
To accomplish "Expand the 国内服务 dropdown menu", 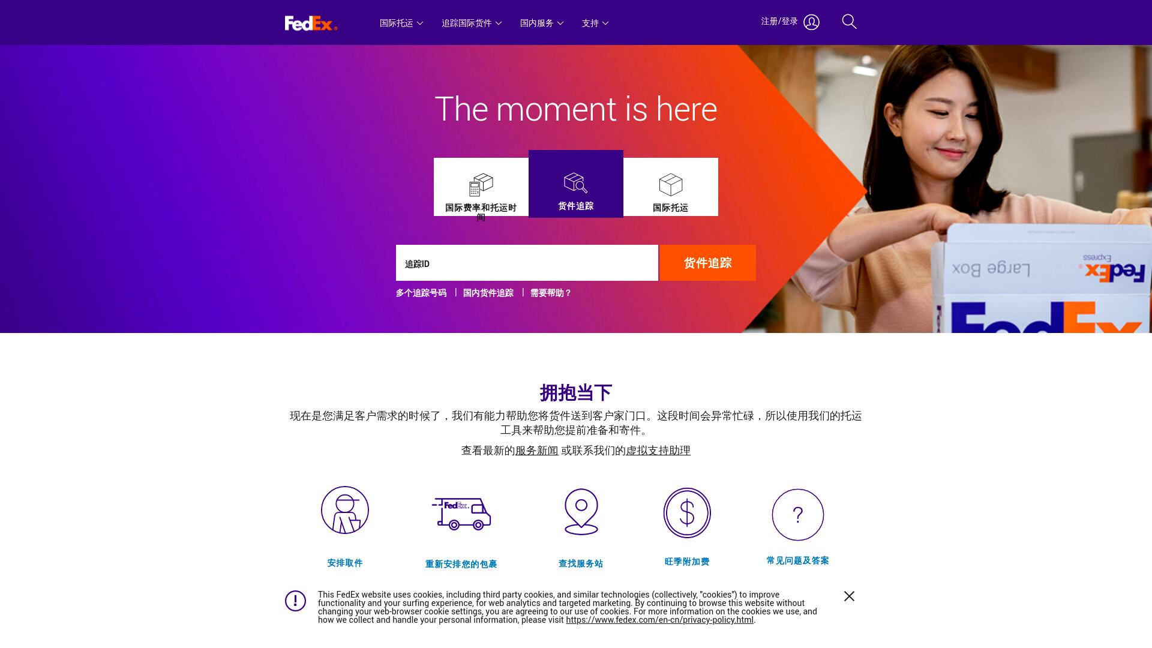I will [x=542, y=23].
